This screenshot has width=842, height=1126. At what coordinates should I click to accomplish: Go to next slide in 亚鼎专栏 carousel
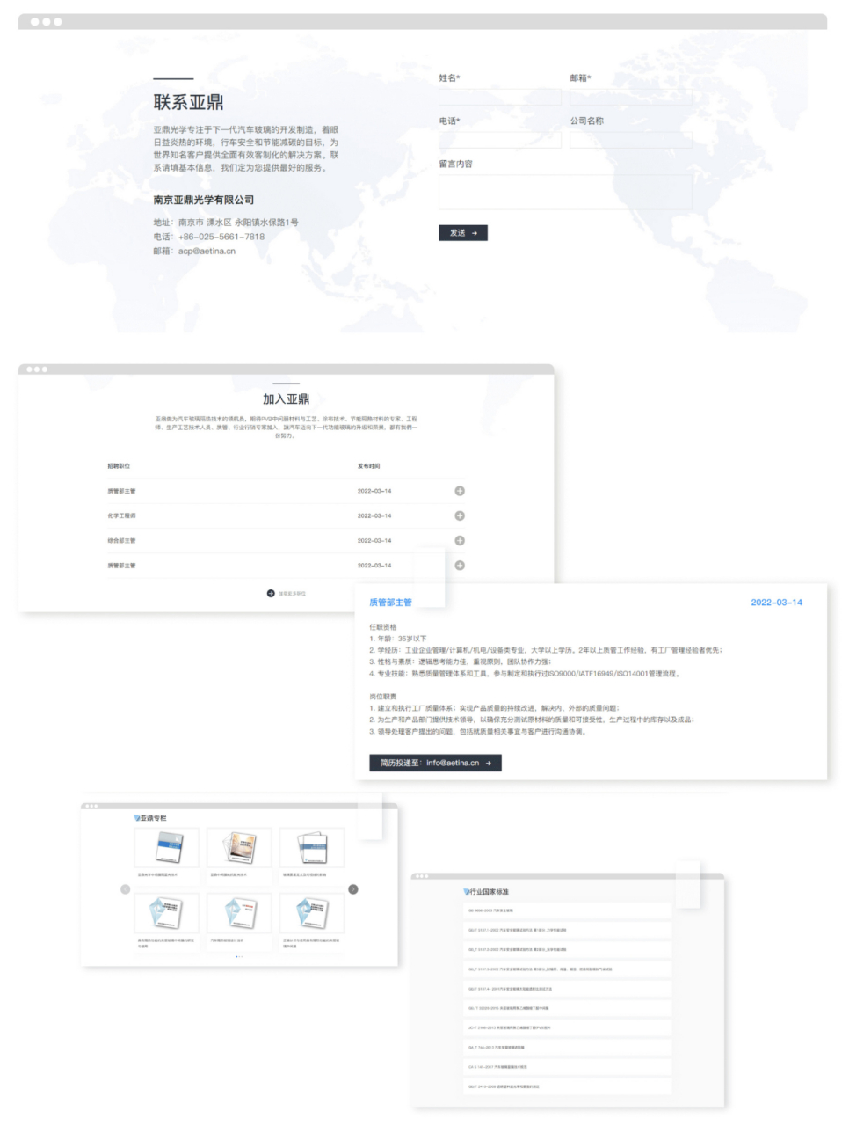pos(353,889)
